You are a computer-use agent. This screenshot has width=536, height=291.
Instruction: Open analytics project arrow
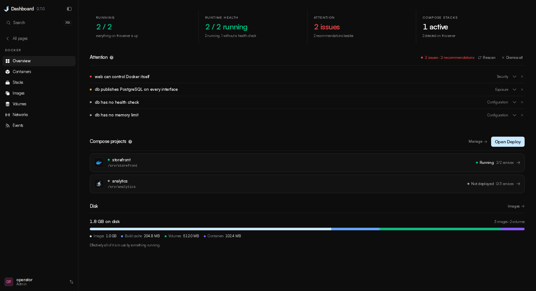pos(518,184)
